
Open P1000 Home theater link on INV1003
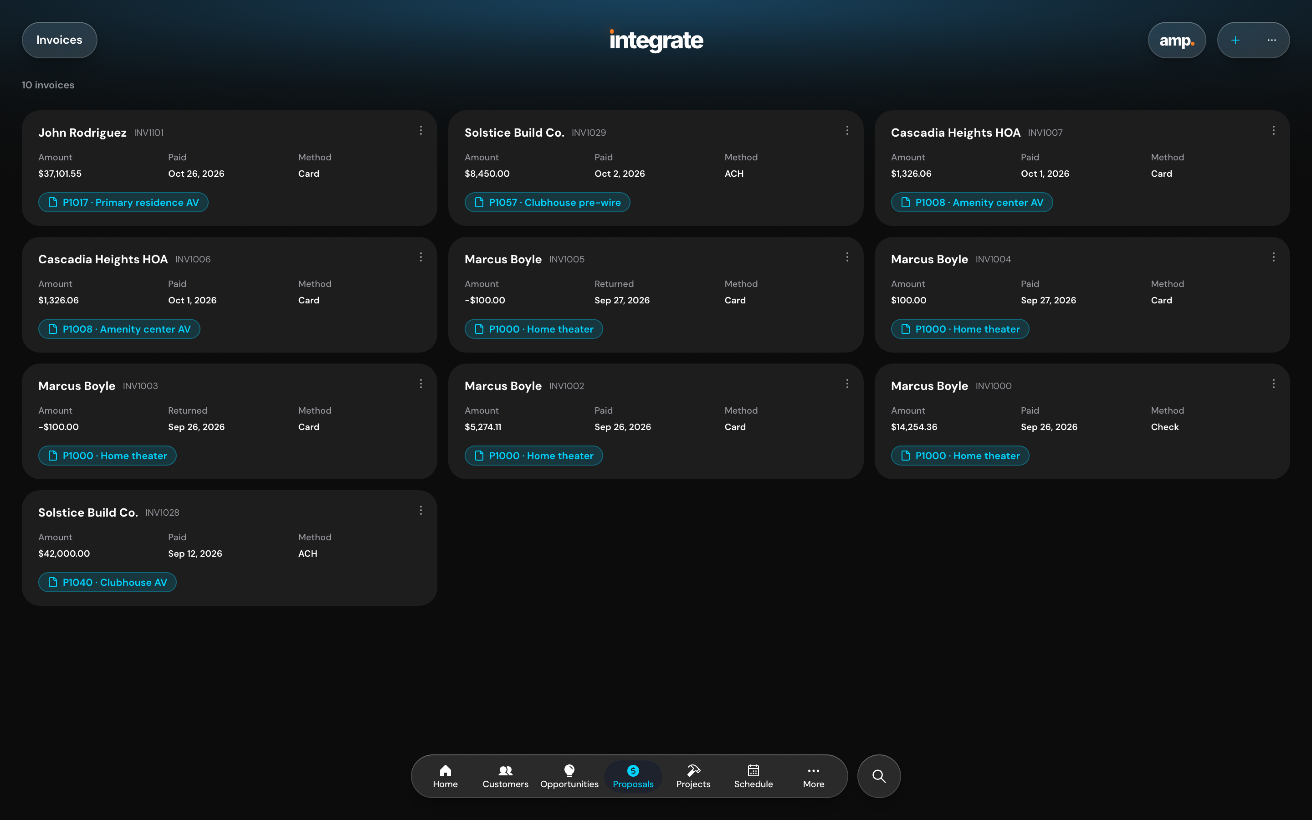[x=108, y=456]
